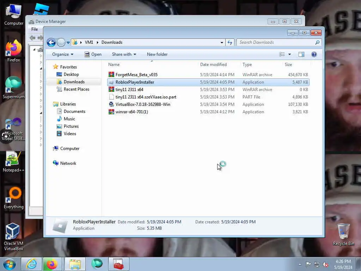Click the Explorer Forward navigation arrow

[x=61, y=42]
